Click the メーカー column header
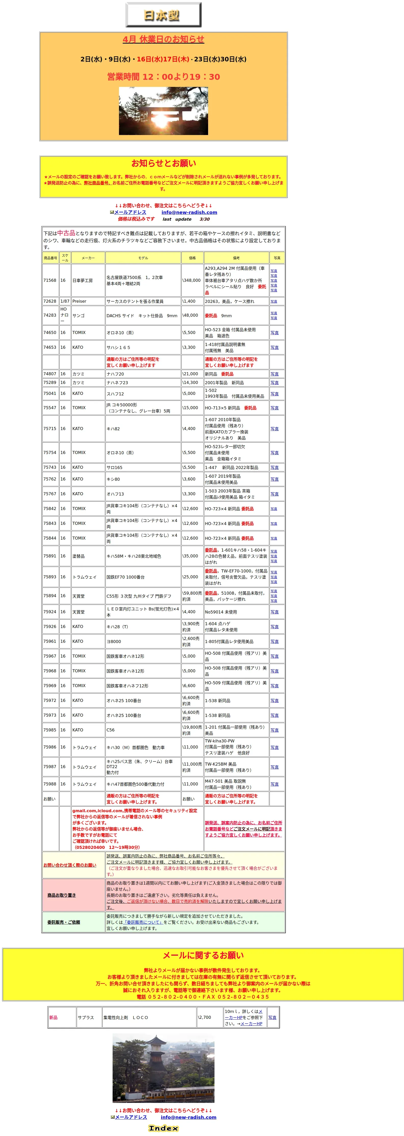The width and height of the screenshot is (404, 1136). point(88,258)
